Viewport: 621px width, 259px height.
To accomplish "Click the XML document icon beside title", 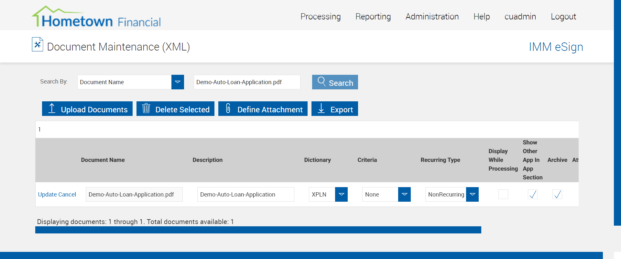I will (x=38, y=45).
